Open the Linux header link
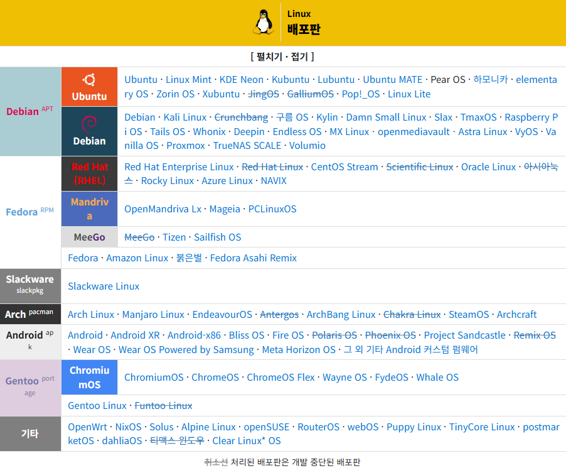The height and width of the screenshot is (468, 566). [299, 14]
